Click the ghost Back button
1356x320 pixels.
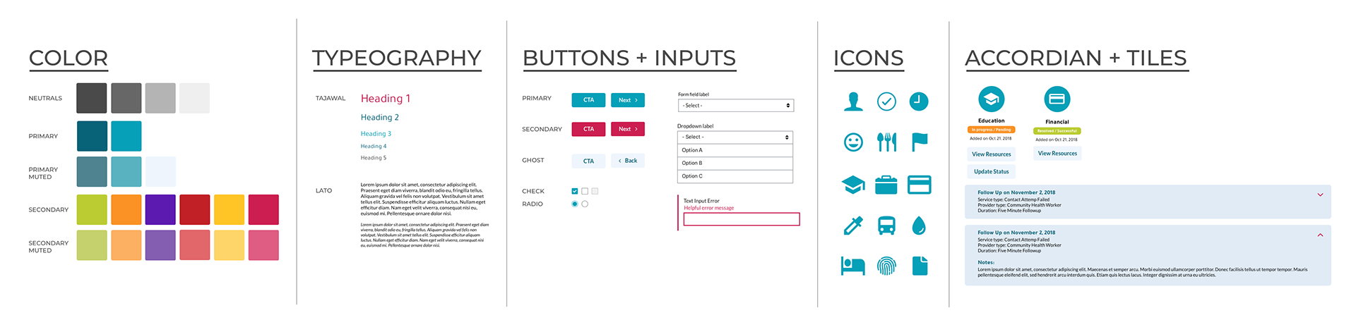628,161
